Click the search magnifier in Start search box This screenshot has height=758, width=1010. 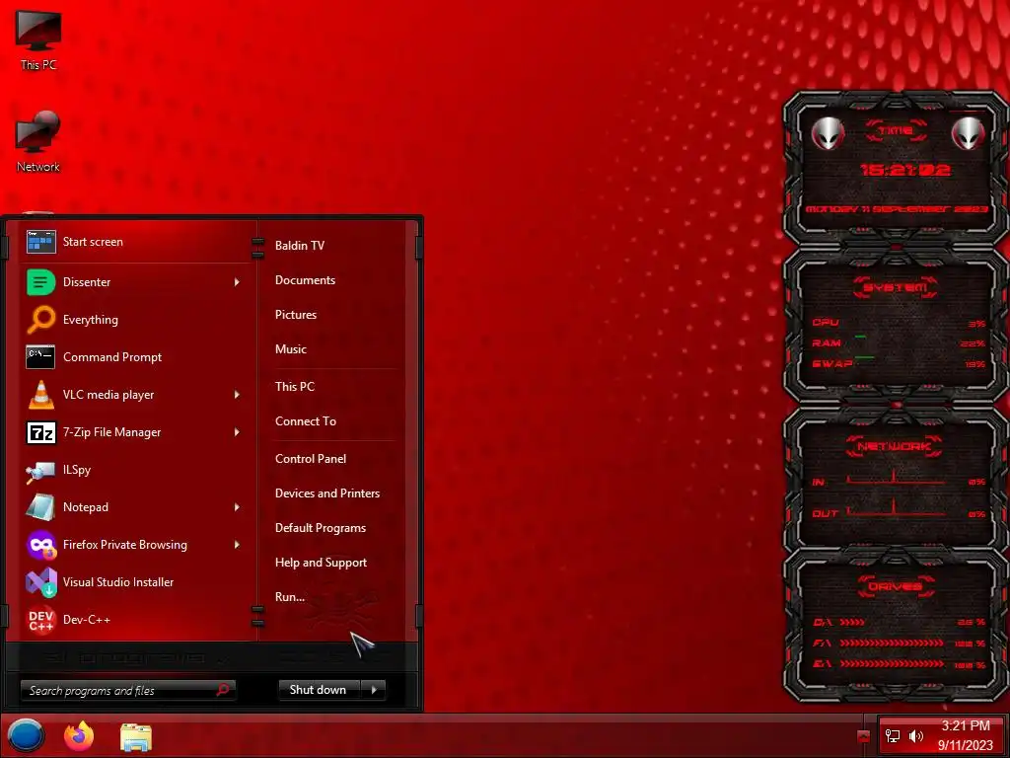(x=223, y=690)
